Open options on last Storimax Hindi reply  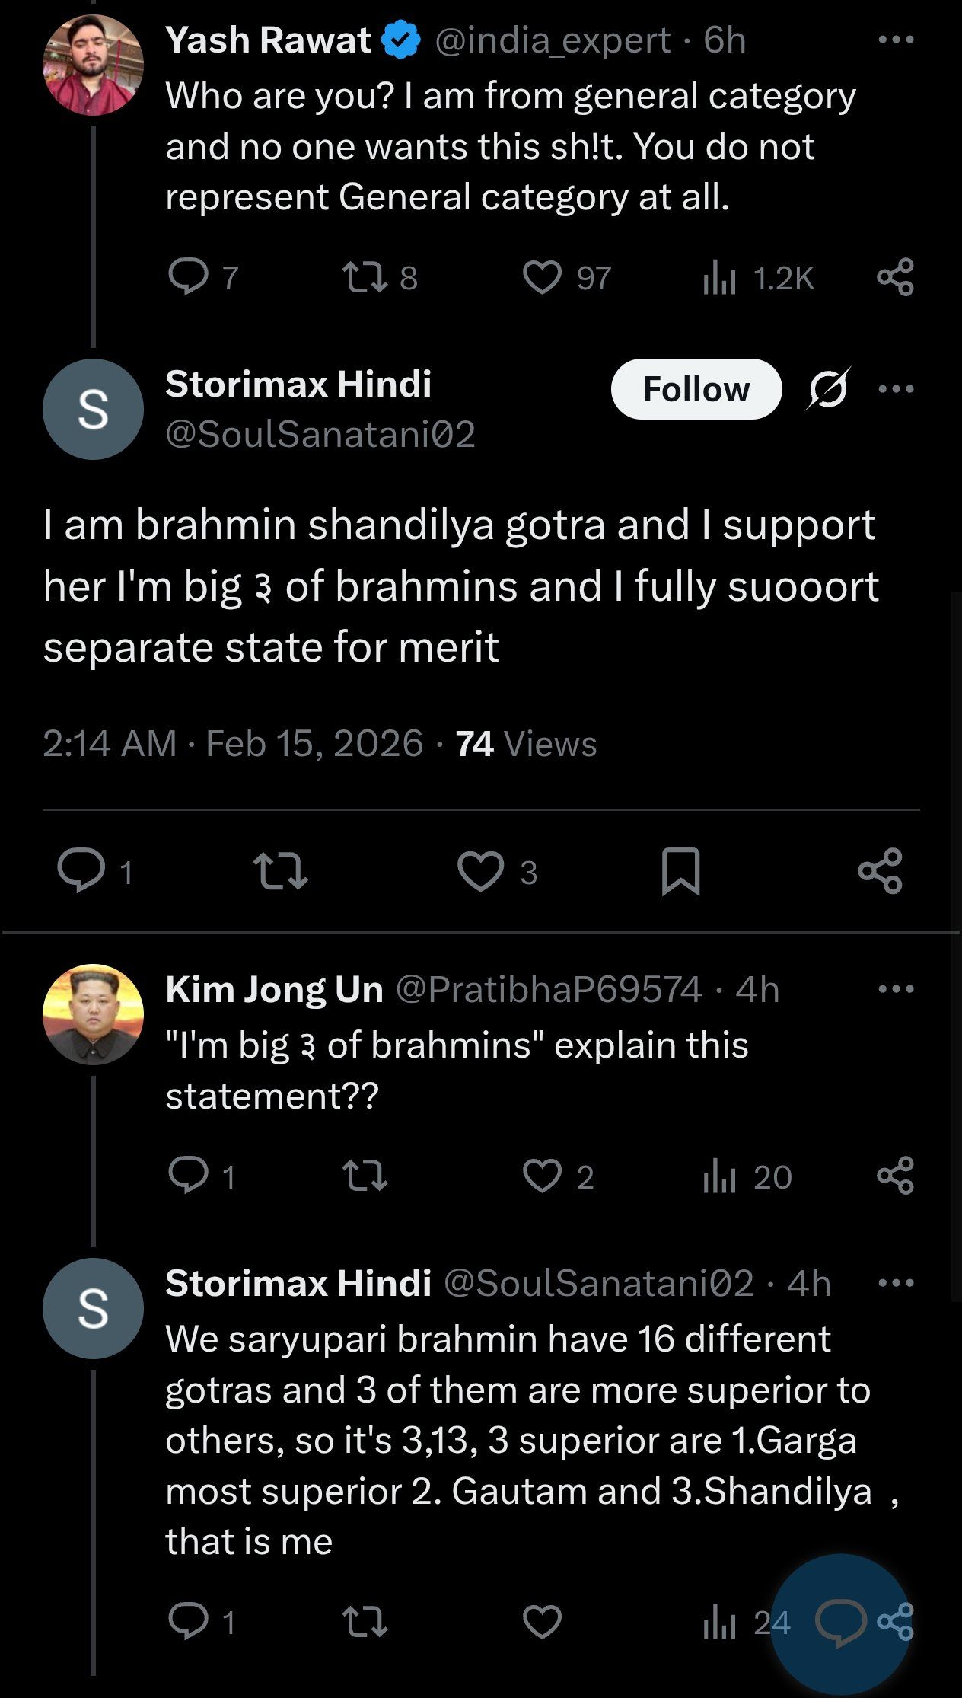click(895, 1283)
